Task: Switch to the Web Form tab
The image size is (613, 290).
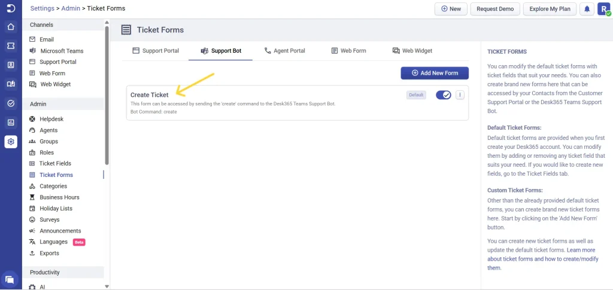Action: [349, 51]
